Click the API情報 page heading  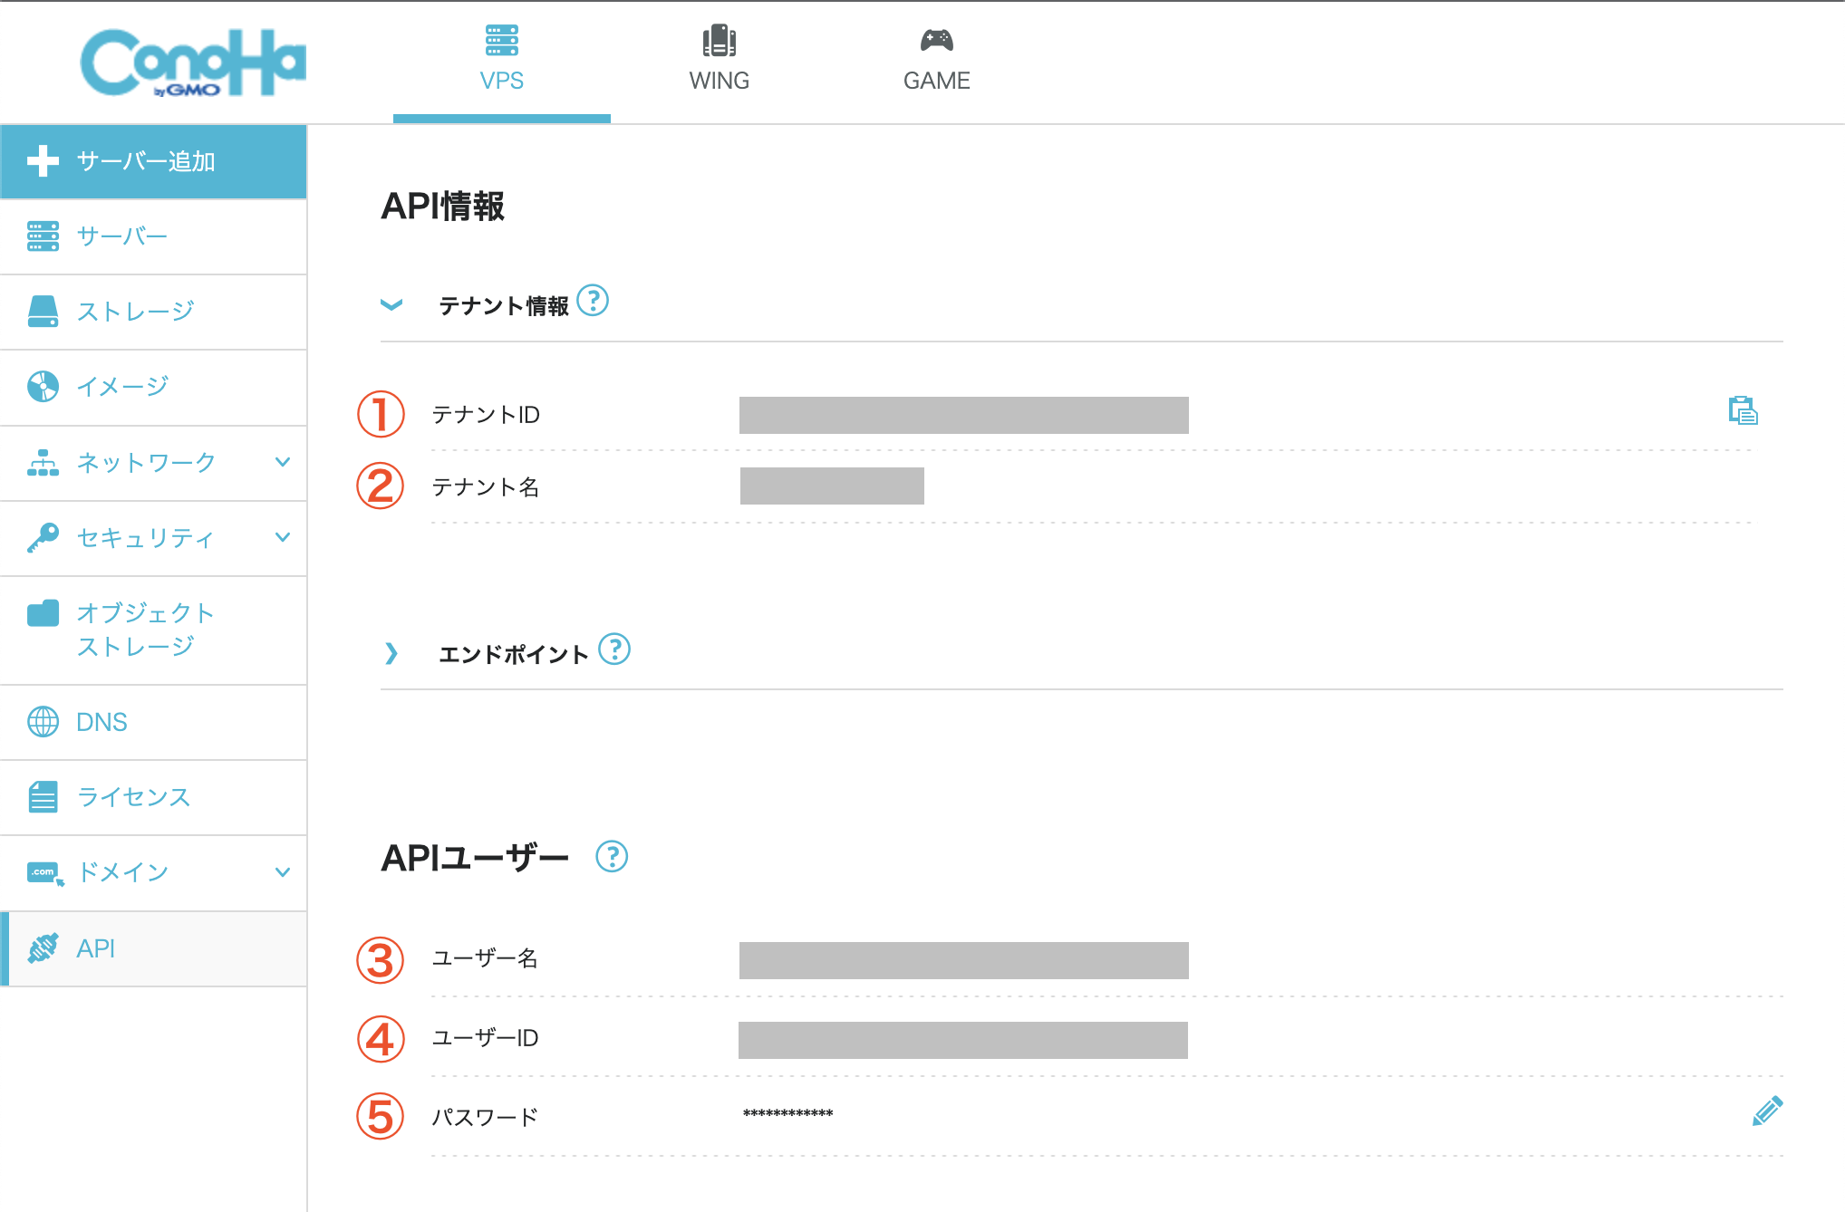[443, 207]
